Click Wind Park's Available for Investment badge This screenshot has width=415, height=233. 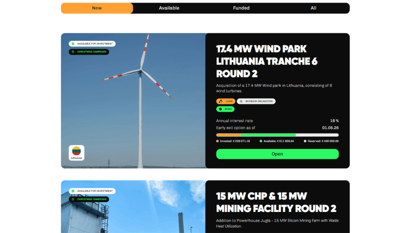pyautogui.click(x=92, y=44)
